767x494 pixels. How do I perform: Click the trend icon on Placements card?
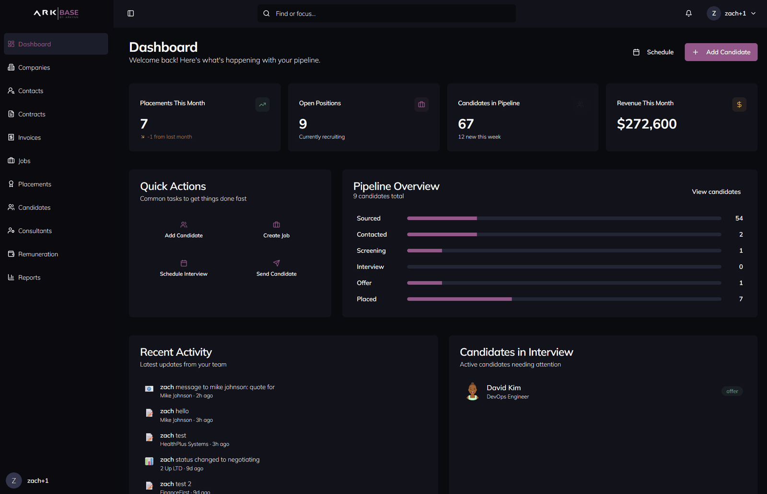(262, 104)
